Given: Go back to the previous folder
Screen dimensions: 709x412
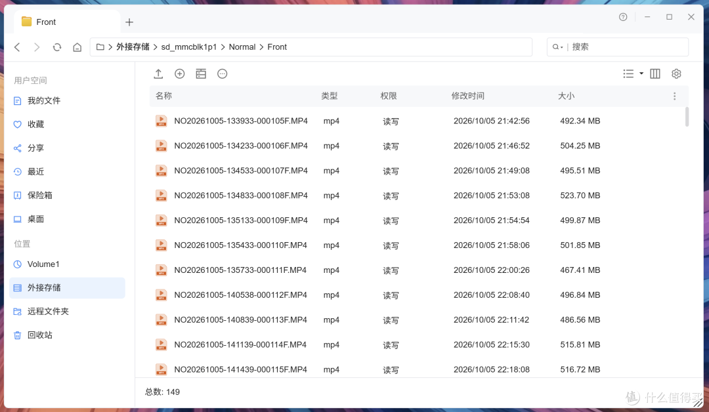Looking at the screenshot, I should pos(17,47).
